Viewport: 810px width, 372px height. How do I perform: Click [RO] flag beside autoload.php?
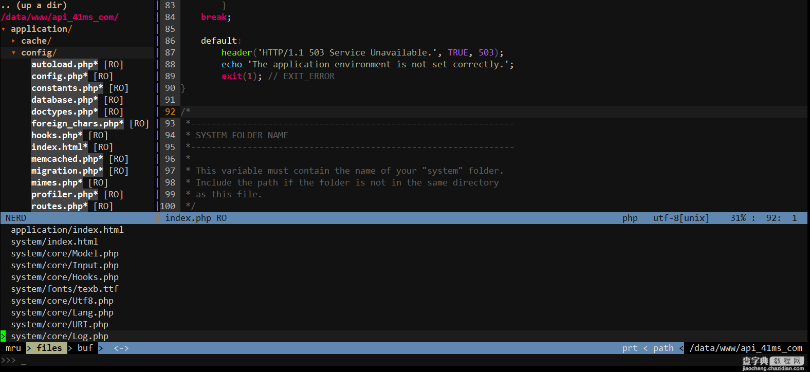(114, 65)
